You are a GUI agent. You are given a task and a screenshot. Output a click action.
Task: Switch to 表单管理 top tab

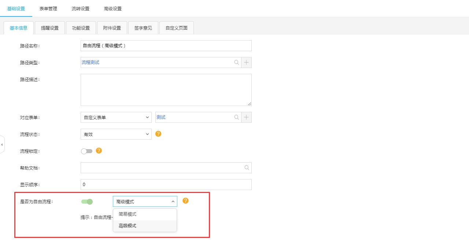tap(48, 8)
